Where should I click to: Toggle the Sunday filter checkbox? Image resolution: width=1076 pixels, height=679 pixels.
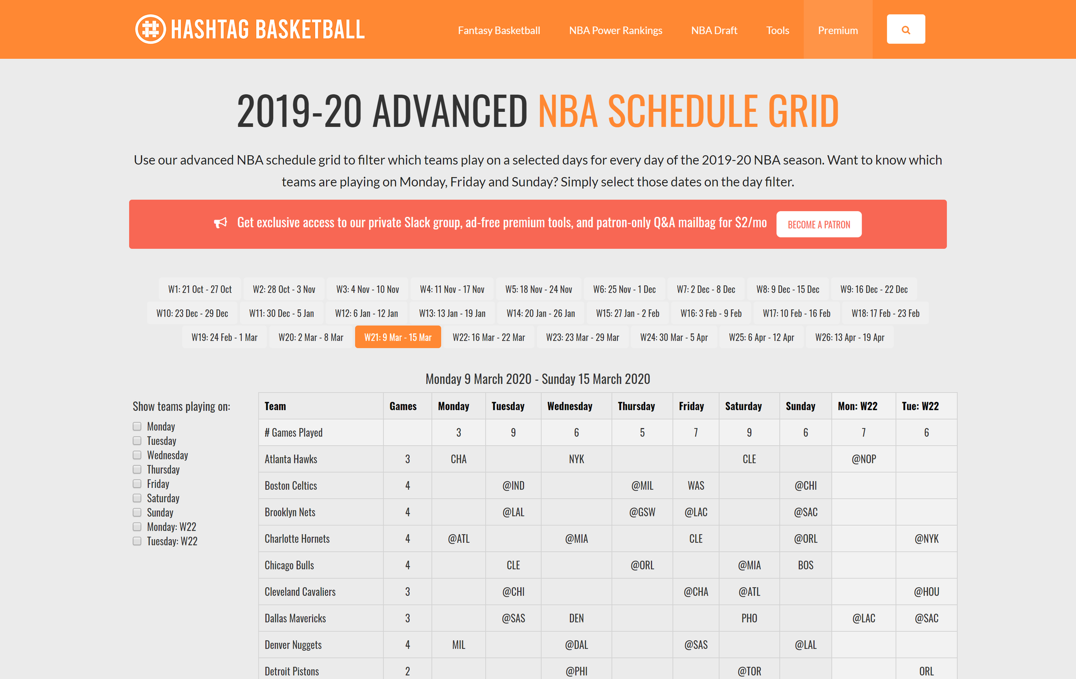(x=137, y=513)
